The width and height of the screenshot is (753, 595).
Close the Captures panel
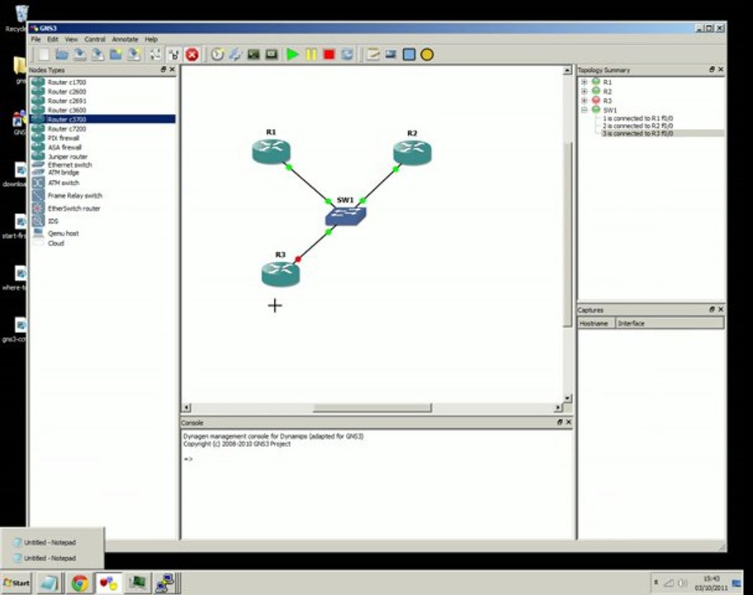pyautogui.click(x=721, y=310)
